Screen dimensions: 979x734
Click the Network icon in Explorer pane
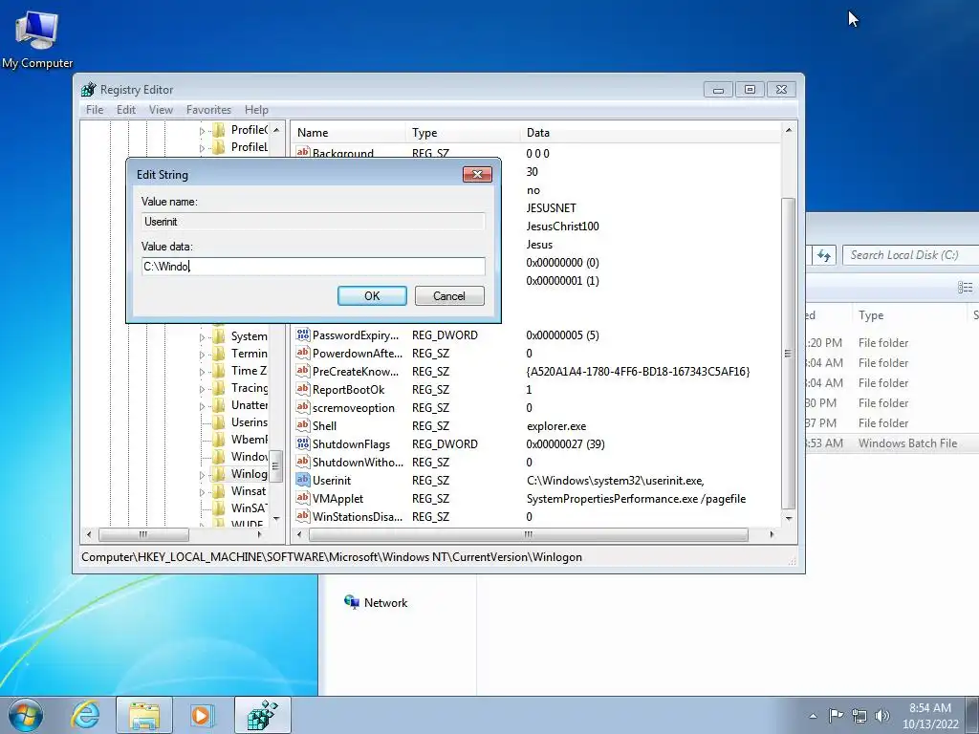tap(352, 602)
